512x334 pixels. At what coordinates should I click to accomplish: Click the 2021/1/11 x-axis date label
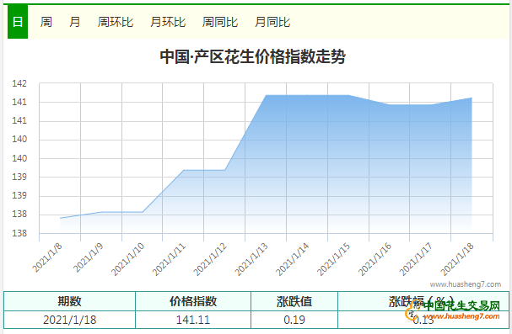coord(170,259)
